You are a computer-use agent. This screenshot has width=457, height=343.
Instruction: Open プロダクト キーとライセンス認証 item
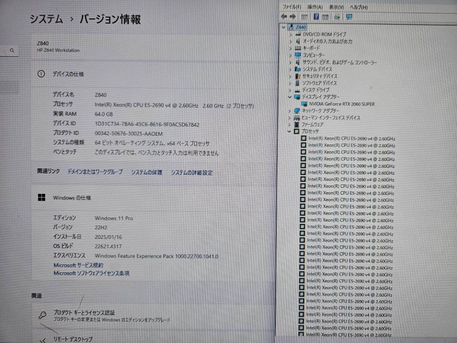[153, 316]
